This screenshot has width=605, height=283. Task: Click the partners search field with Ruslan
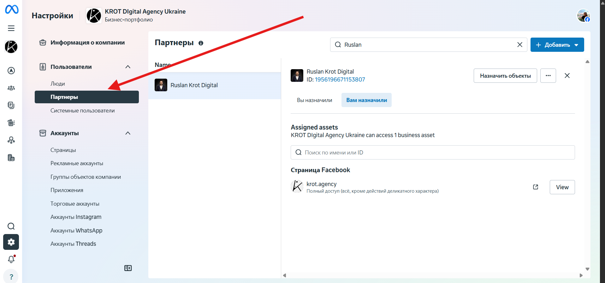click(x=429, y=45)
